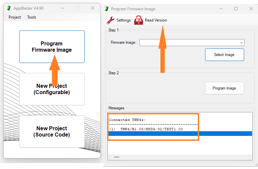
Task: Click the Program Image button
Action: pyautogui.click(x=225, y=88)
